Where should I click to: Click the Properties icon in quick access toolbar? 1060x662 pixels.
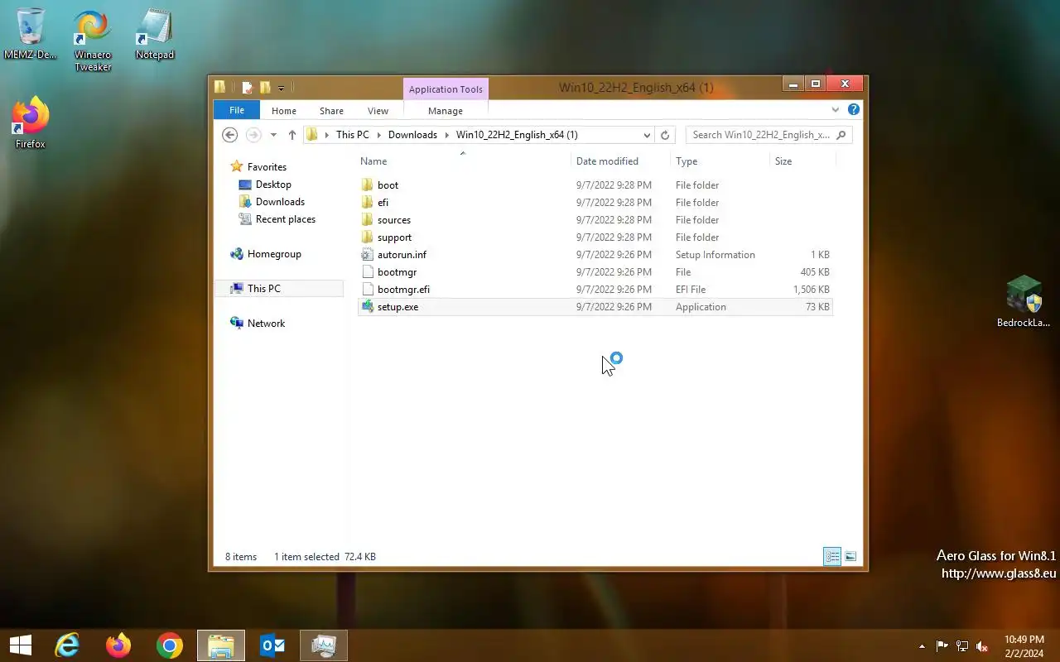pyautogui.click(x=247, y=87)
